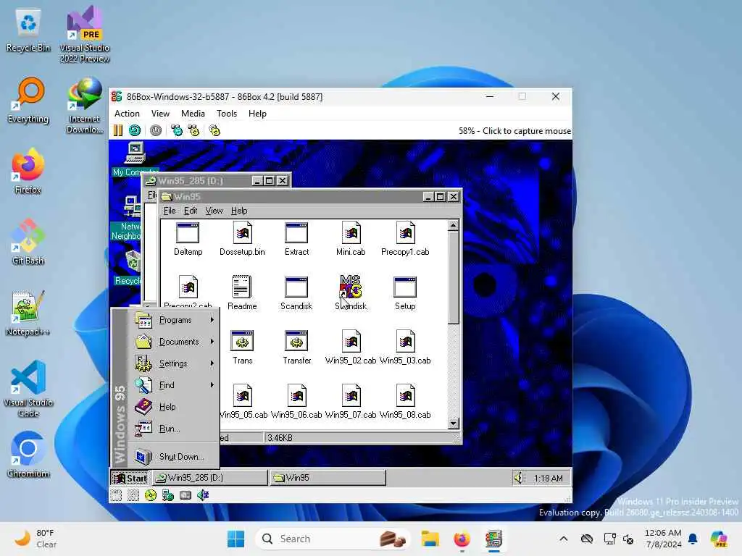The width and height of the screenshot is (742, 556).
Task: Open 86Box Help menu
Action: click(x=257, y=114)
